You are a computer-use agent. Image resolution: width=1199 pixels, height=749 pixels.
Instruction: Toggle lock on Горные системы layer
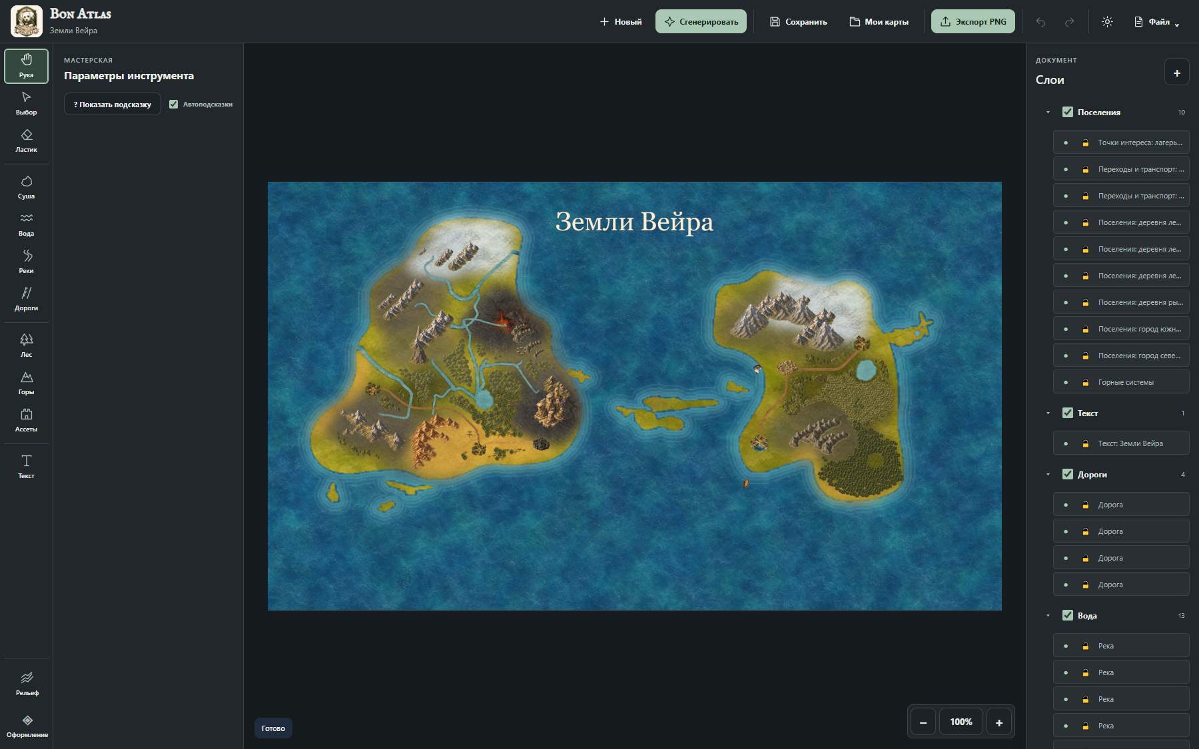[x=1085, y=382]
